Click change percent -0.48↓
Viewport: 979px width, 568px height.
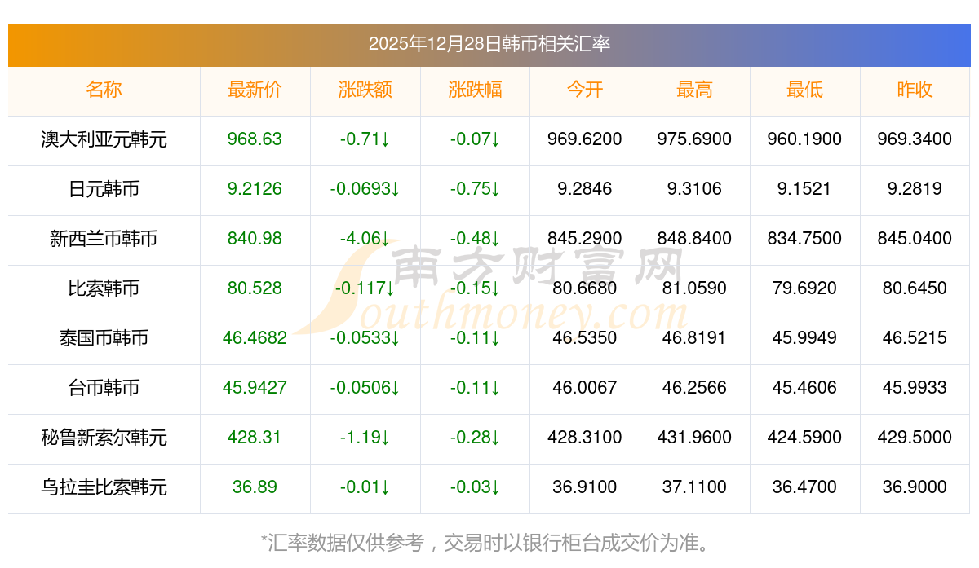coord(475,239)
